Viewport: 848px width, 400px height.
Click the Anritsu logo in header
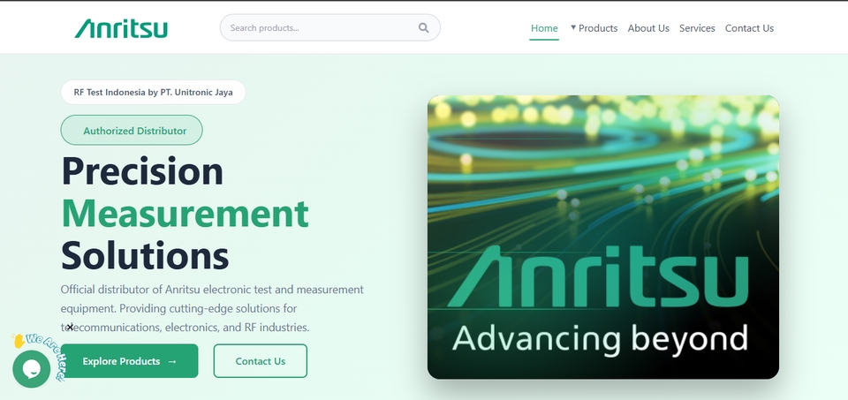tap(121, 28)
